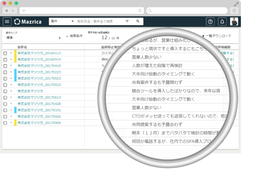Open the 案件 search type dropdown
Screen dimensions: 271x169
point(62,21)
